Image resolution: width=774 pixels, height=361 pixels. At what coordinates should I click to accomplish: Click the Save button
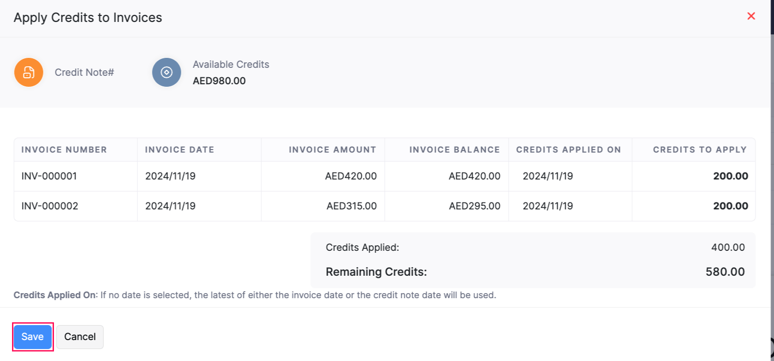pos(32,337)
